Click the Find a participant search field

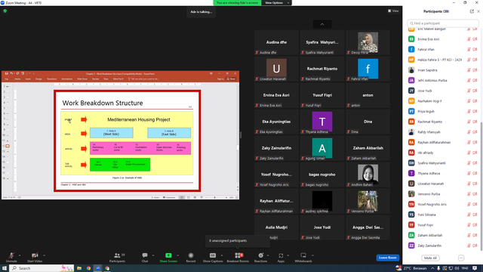coord(443,23)
